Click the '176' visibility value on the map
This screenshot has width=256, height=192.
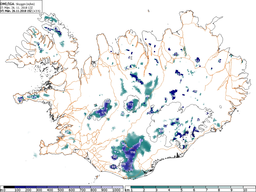point(104,113)
